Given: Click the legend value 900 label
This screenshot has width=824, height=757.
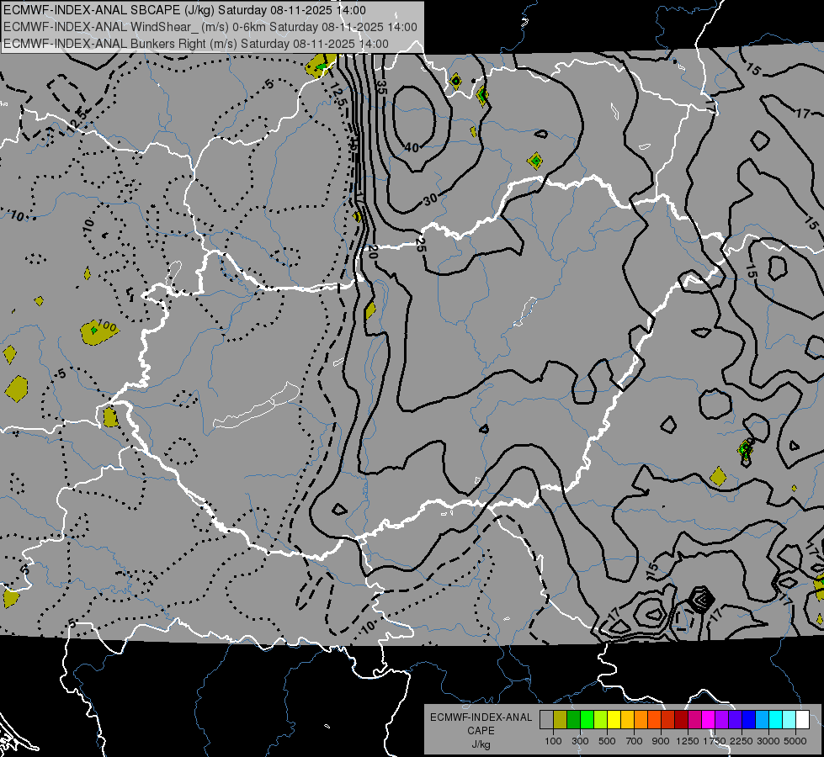Looking at the screenshot, I should (x=661, y=741).
